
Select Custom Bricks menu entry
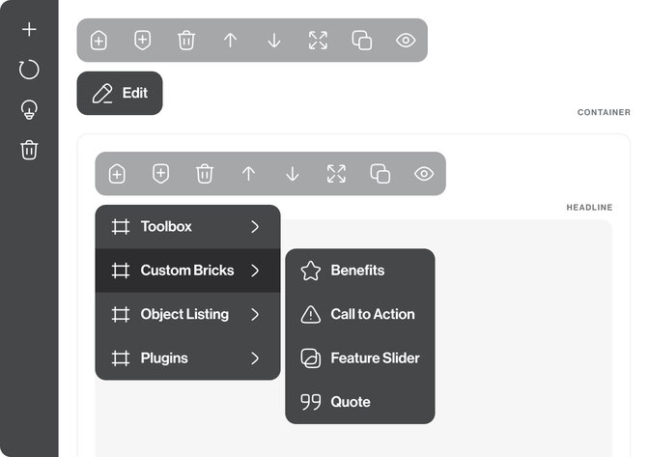[187, 271]
